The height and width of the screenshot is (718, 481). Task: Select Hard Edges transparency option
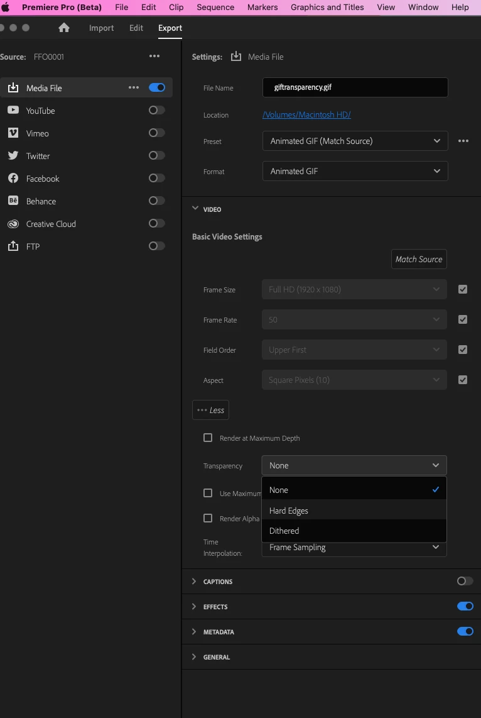[354, 510]
